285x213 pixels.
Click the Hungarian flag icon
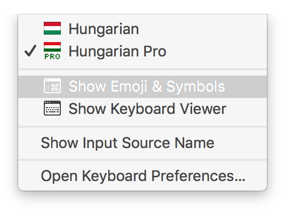tap(52, 28)
